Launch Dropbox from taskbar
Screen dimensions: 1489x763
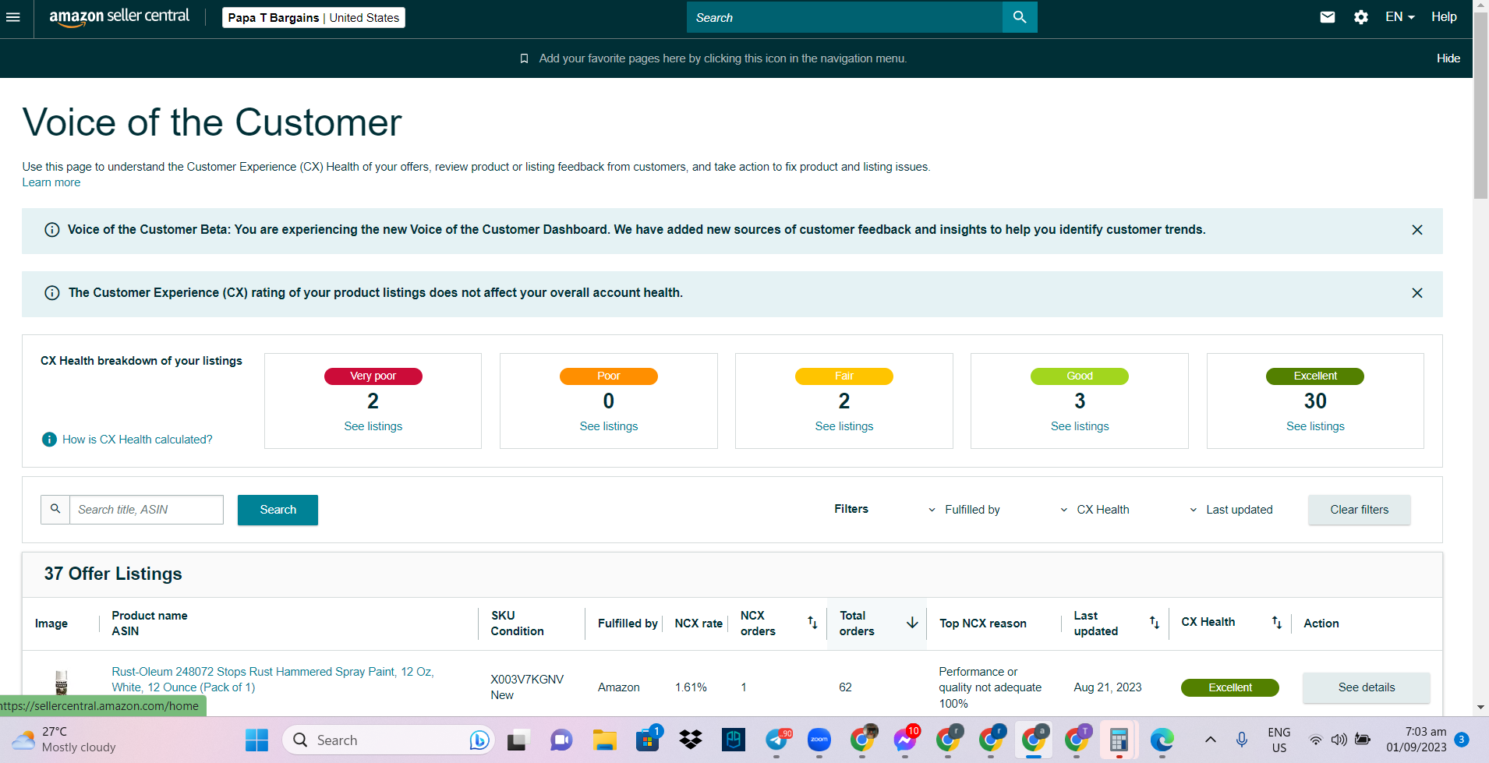(691, 740)
